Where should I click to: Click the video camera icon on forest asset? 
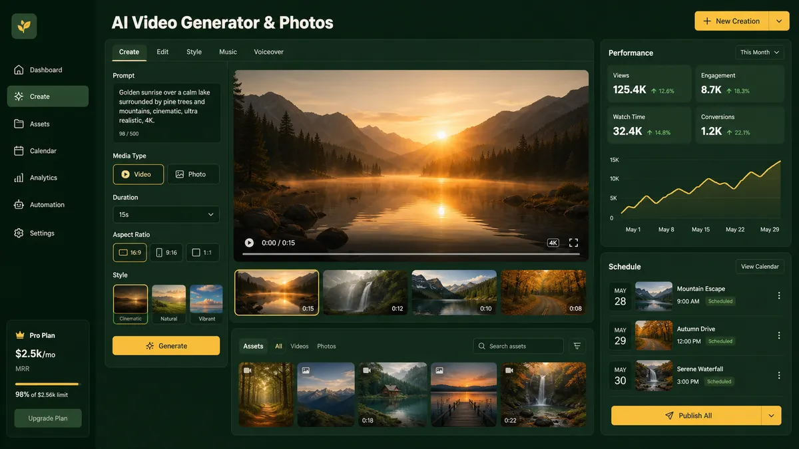248,371
